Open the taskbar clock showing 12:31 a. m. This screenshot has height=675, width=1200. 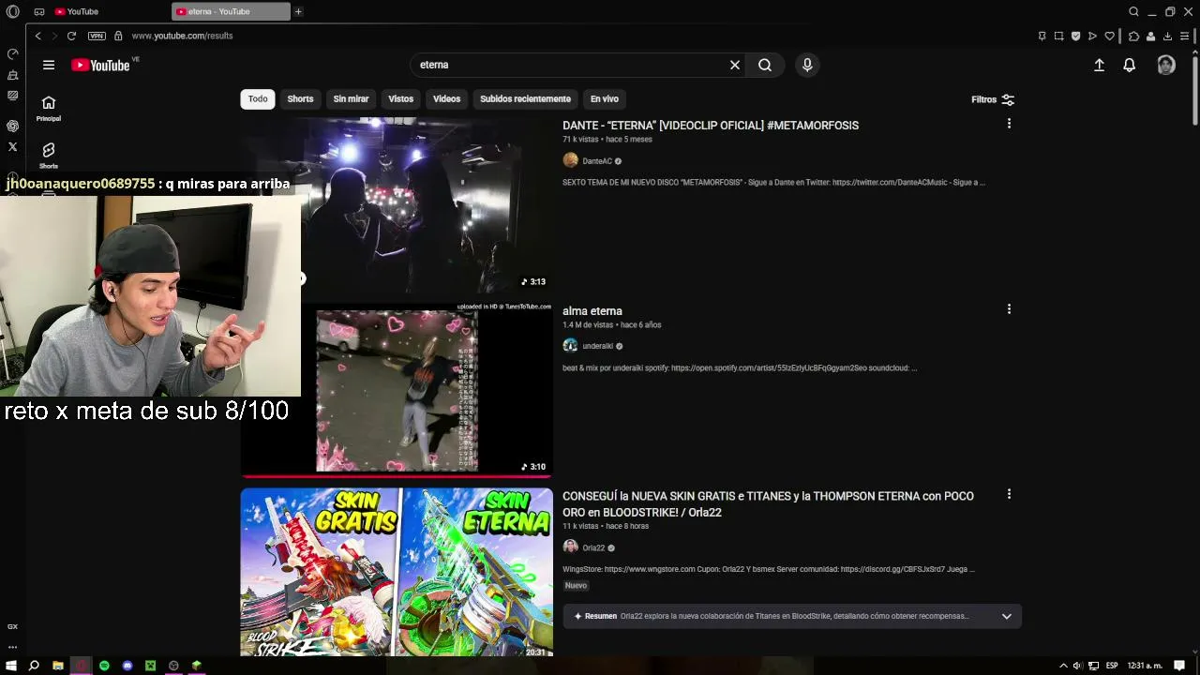coord(1145,666)
